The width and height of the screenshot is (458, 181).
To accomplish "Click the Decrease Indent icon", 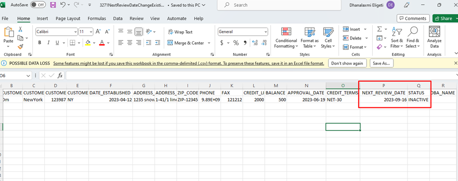I will (149, 43).
